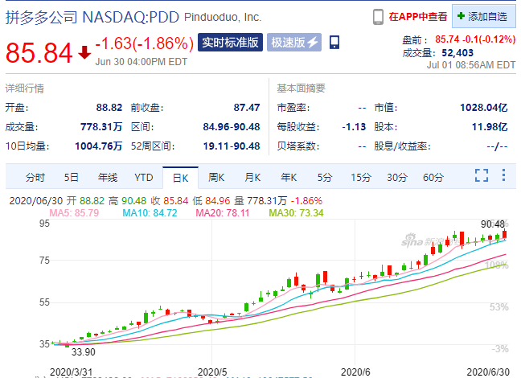521x378 pixels.
Task: Open the 月K chart tab
Action: (252, 177)
